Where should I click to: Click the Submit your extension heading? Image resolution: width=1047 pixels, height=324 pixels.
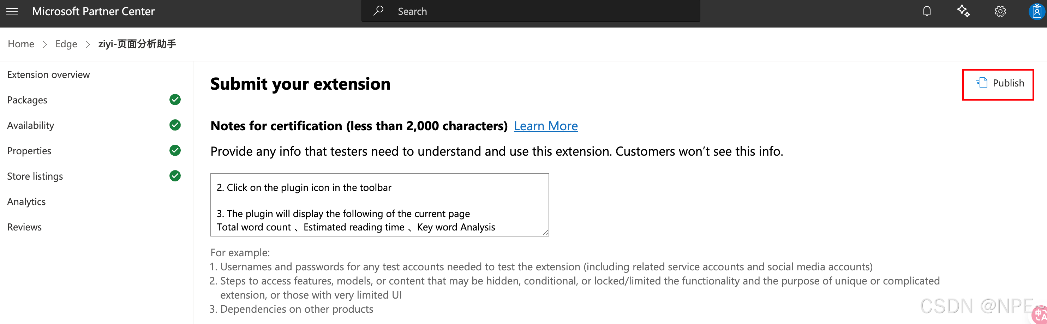[x=300, y=84]
